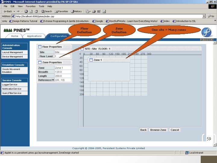Open the Favorites menu
This screenshot has height=163, width=217.
(30, 6)
